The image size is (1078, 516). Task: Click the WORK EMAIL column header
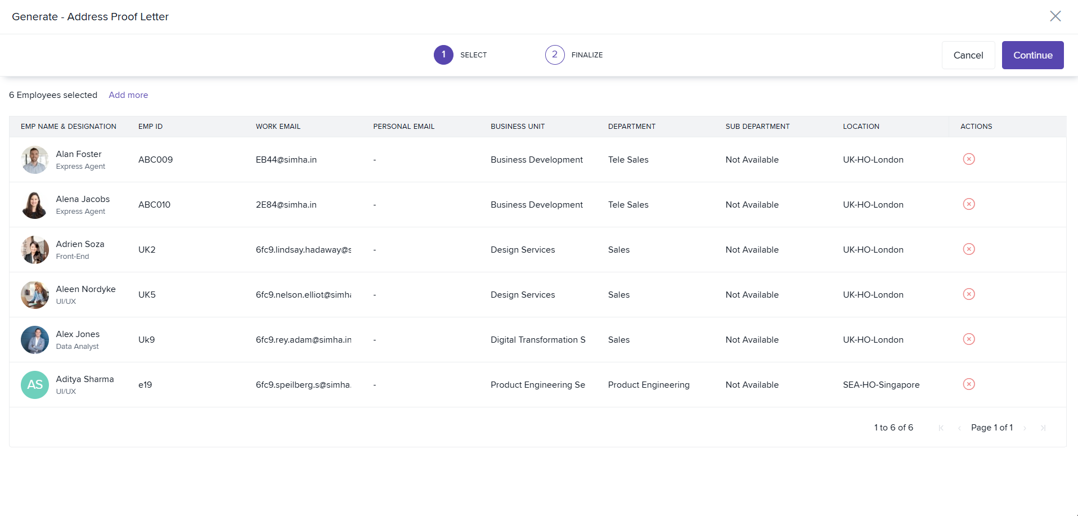[278, 127]
